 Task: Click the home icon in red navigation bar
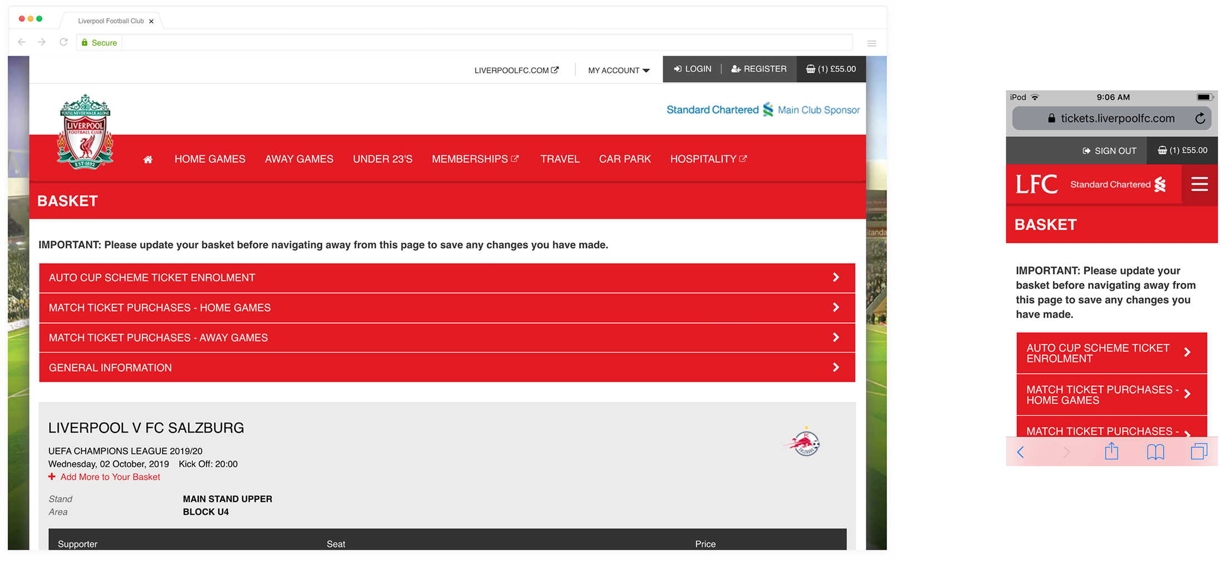coord(148,160)
